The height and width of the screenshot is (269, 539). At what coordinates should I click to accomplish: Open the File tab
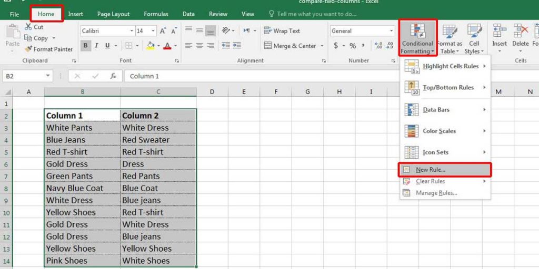(x=14, y=14)
